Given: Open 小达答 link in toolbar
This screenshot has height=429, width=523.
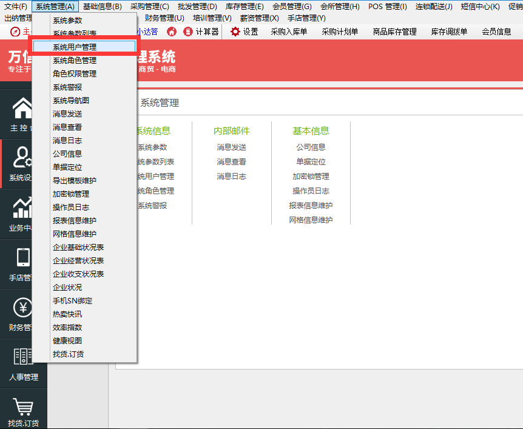Looking at the screenshot, I should point(147,32).
